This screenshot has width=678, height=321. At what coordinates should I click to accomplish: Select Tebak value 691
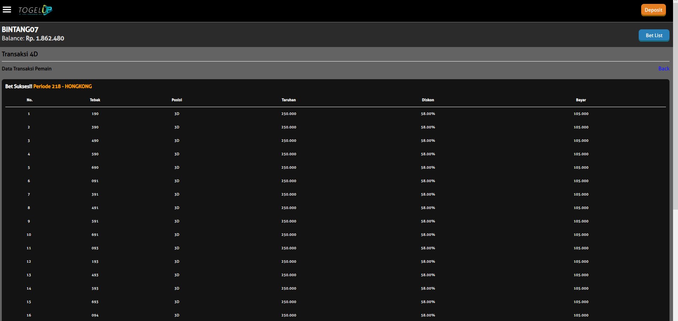click(95, 235)
